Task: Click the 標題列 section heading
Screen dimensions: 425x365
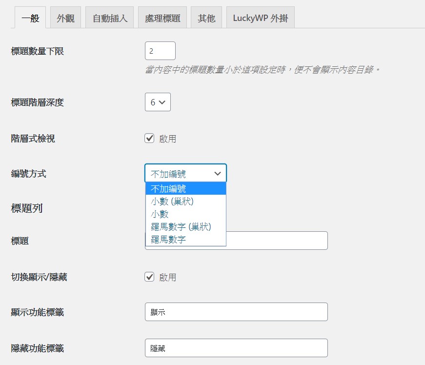Action: tap(27, 208)
